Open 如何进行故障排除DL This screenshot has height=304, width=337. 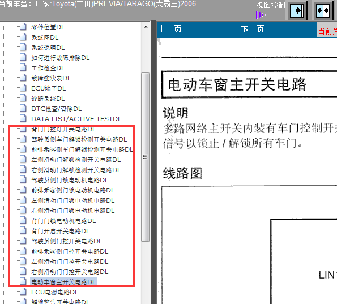click(61, 58)
